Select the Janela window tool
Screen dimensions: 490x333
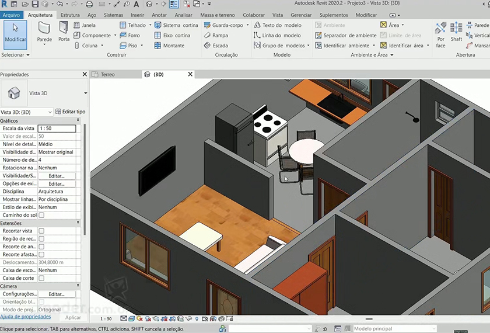click(85, 26)
